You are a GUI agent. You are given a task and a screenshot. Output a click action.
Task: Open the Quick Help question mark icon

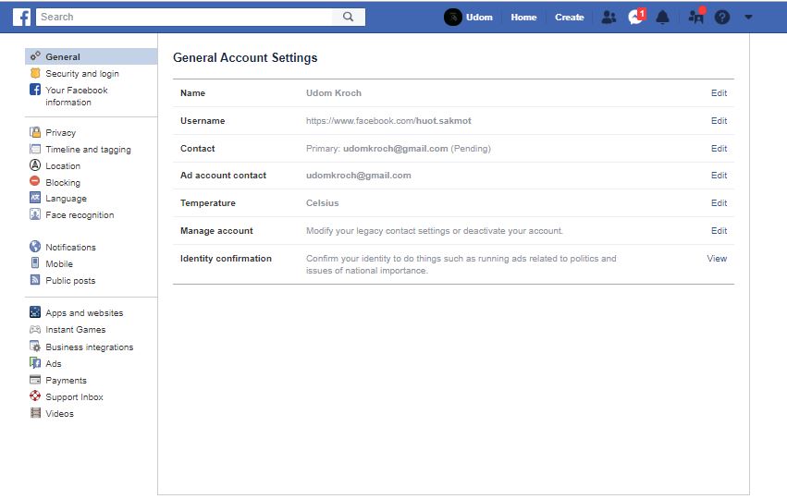click(722, 17)
